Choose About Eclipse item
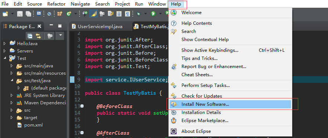The image size is (328, 138). pos(230,132)
